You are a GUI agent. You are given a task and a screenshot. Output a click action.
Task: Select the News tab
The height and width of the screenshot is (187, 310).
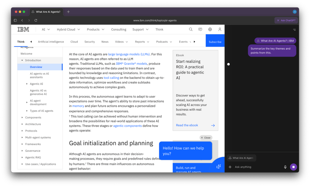(x=105, y=42)
